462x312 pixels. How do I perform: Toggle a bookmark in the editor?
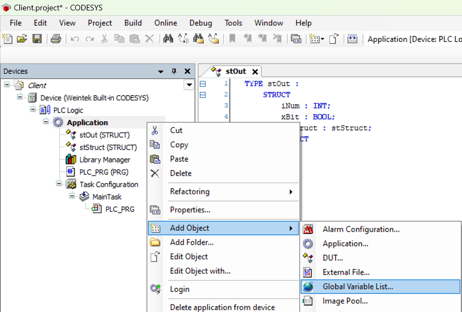(232, 39)
